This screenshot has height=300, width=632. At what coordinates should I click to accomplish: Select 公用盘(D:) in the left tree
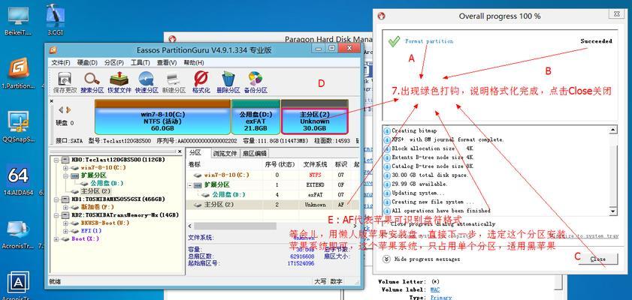[x=107, y=184]
